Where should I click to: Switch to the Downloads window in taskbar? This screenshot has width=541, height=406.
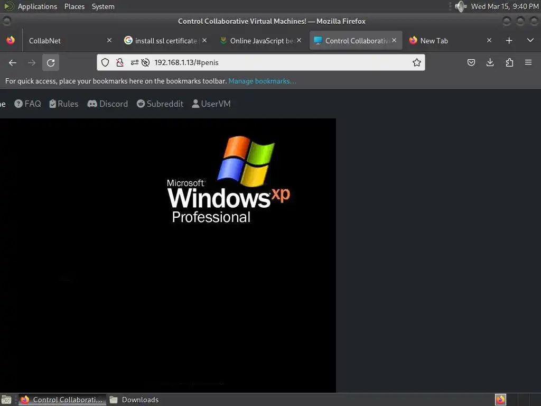coord(134,400)
